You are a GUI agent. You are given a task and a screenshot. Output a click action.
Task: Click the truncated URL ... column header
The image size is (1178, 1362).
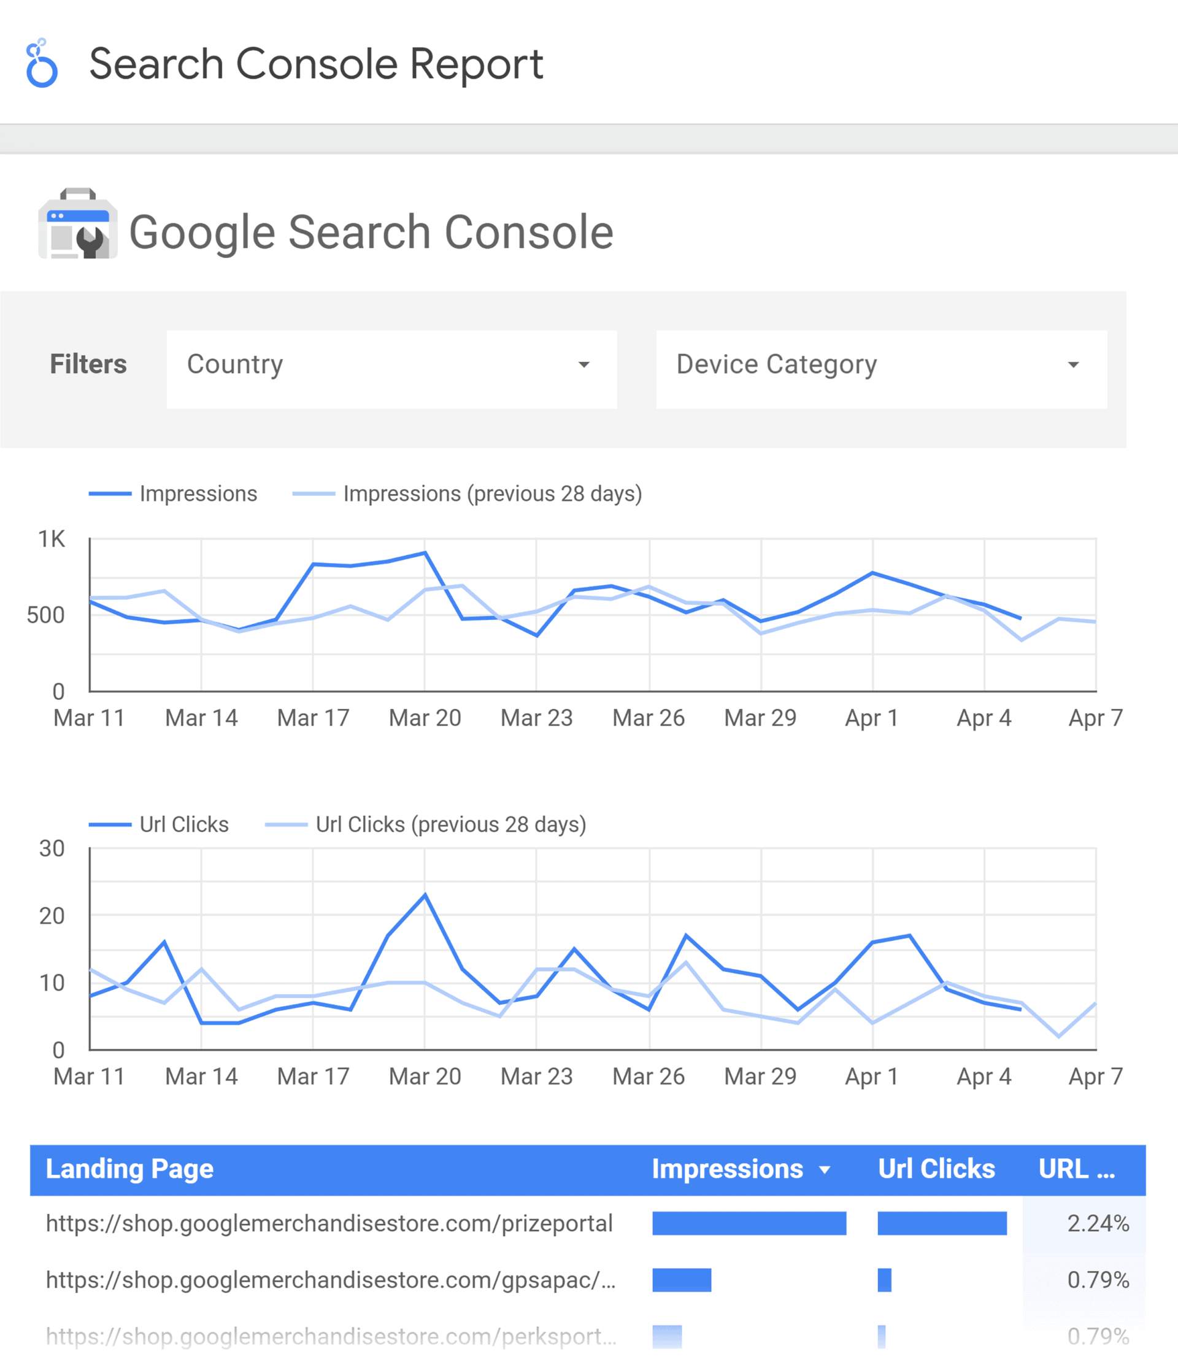(x=1077, y=1169)
